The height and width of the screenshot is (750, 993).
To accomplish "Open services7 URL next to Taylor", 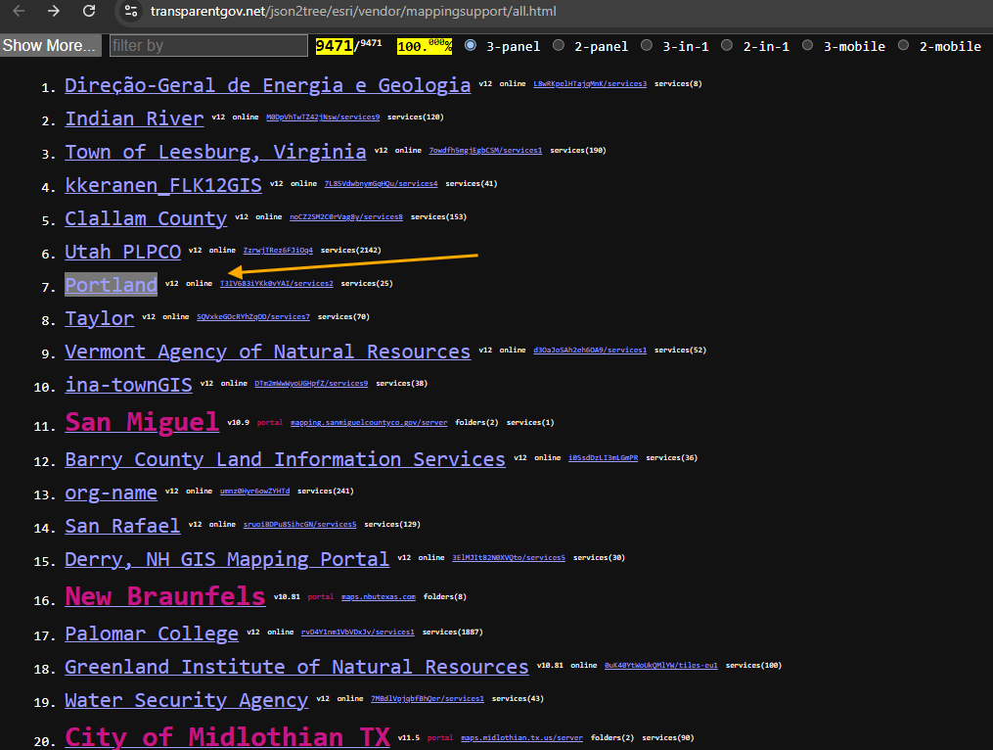I will (x=253, y=317).
